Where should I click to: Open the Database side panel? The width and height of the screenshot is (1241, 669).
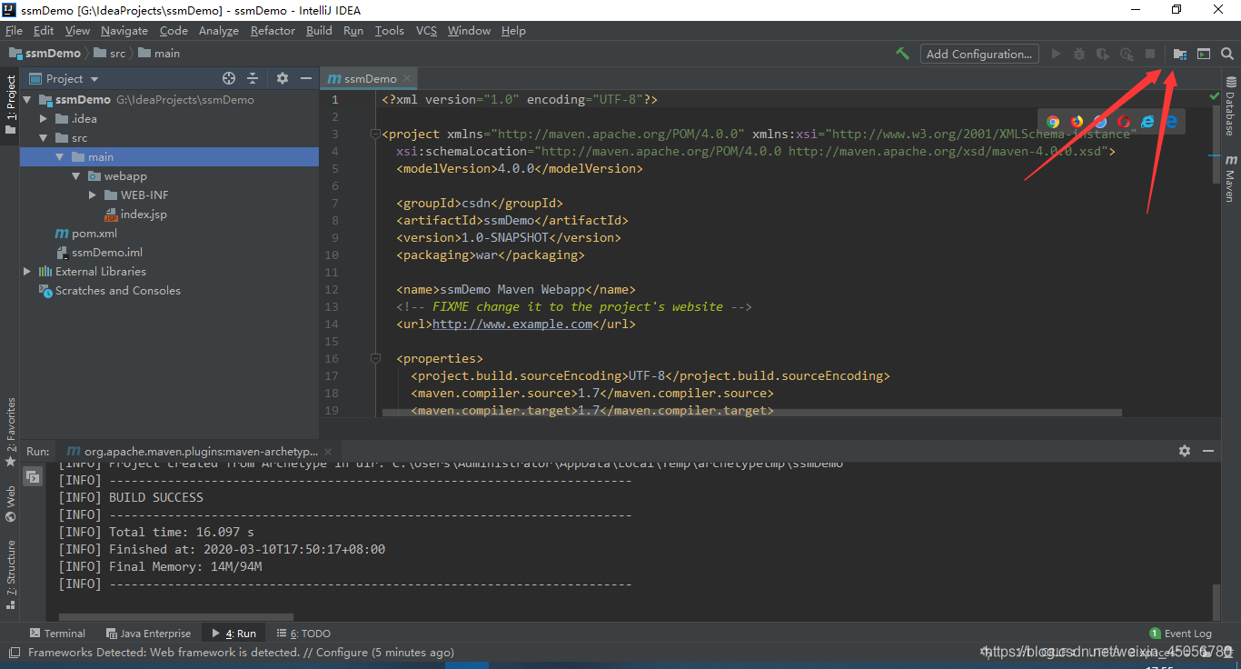point(1231,106)
